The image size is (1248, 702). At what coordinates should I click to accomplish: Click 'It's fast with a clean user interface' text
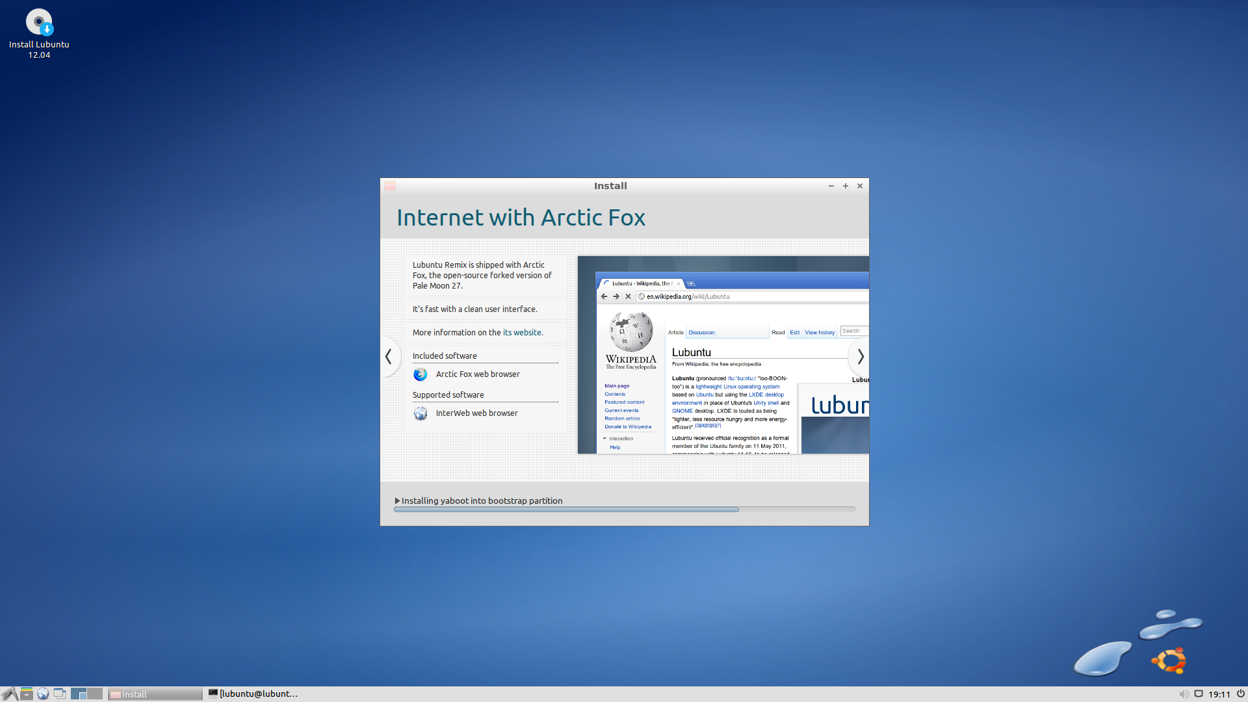click(475, 309)
